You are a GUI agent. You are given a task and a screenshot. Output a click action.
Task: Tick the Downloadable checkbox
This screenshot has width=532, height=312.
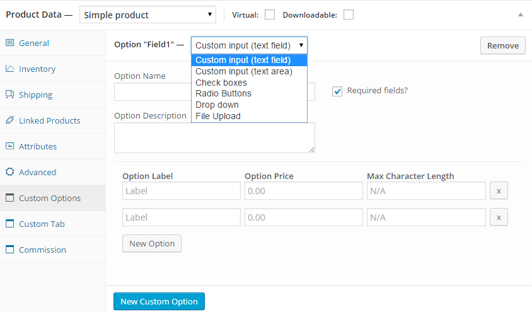349,14
